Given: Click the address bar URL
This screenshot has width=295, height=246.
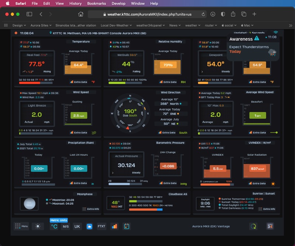Looking at the screenshot, I should click(x=149, y=14).
